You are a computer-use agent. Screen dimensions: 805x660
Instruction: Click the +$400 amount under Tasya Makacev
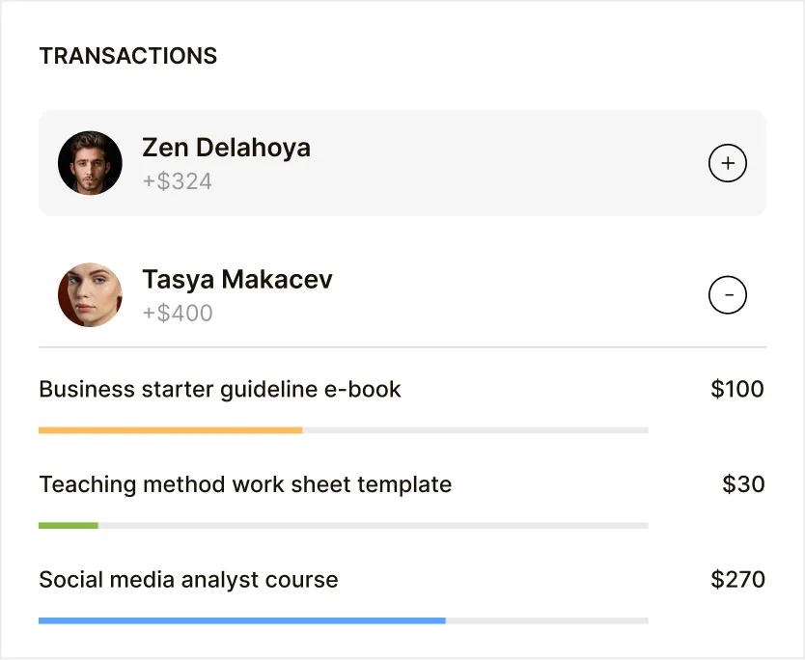(178, 313)
